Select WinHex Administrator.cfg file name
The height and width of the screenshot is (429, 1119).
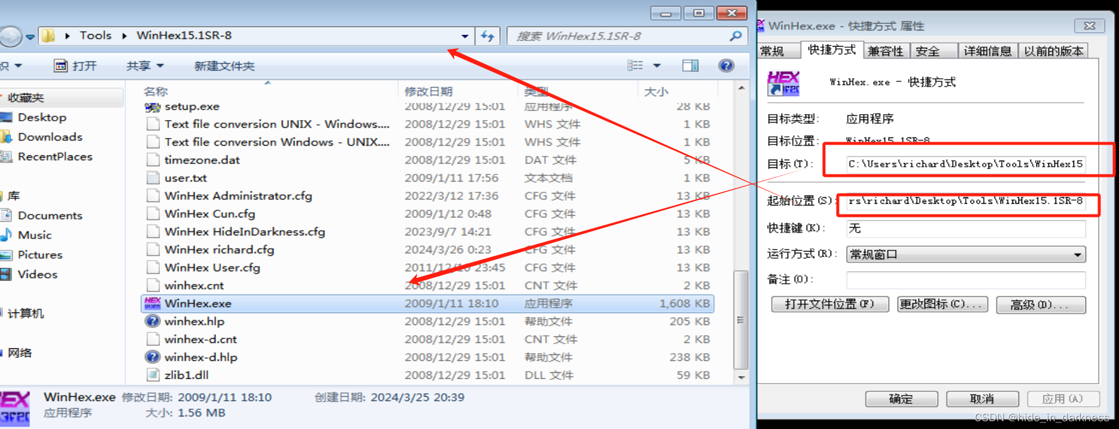[238, 195]
